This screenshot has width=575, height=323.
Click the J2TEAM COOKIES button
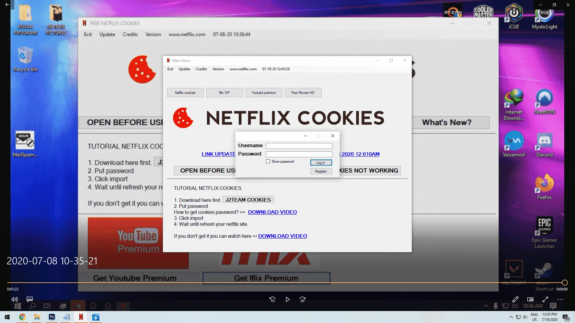(248, 200)
